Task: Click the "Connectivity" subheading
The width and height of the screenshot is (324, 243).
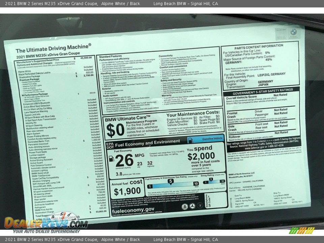Action: pyautogui.click(x=165, y=56)
